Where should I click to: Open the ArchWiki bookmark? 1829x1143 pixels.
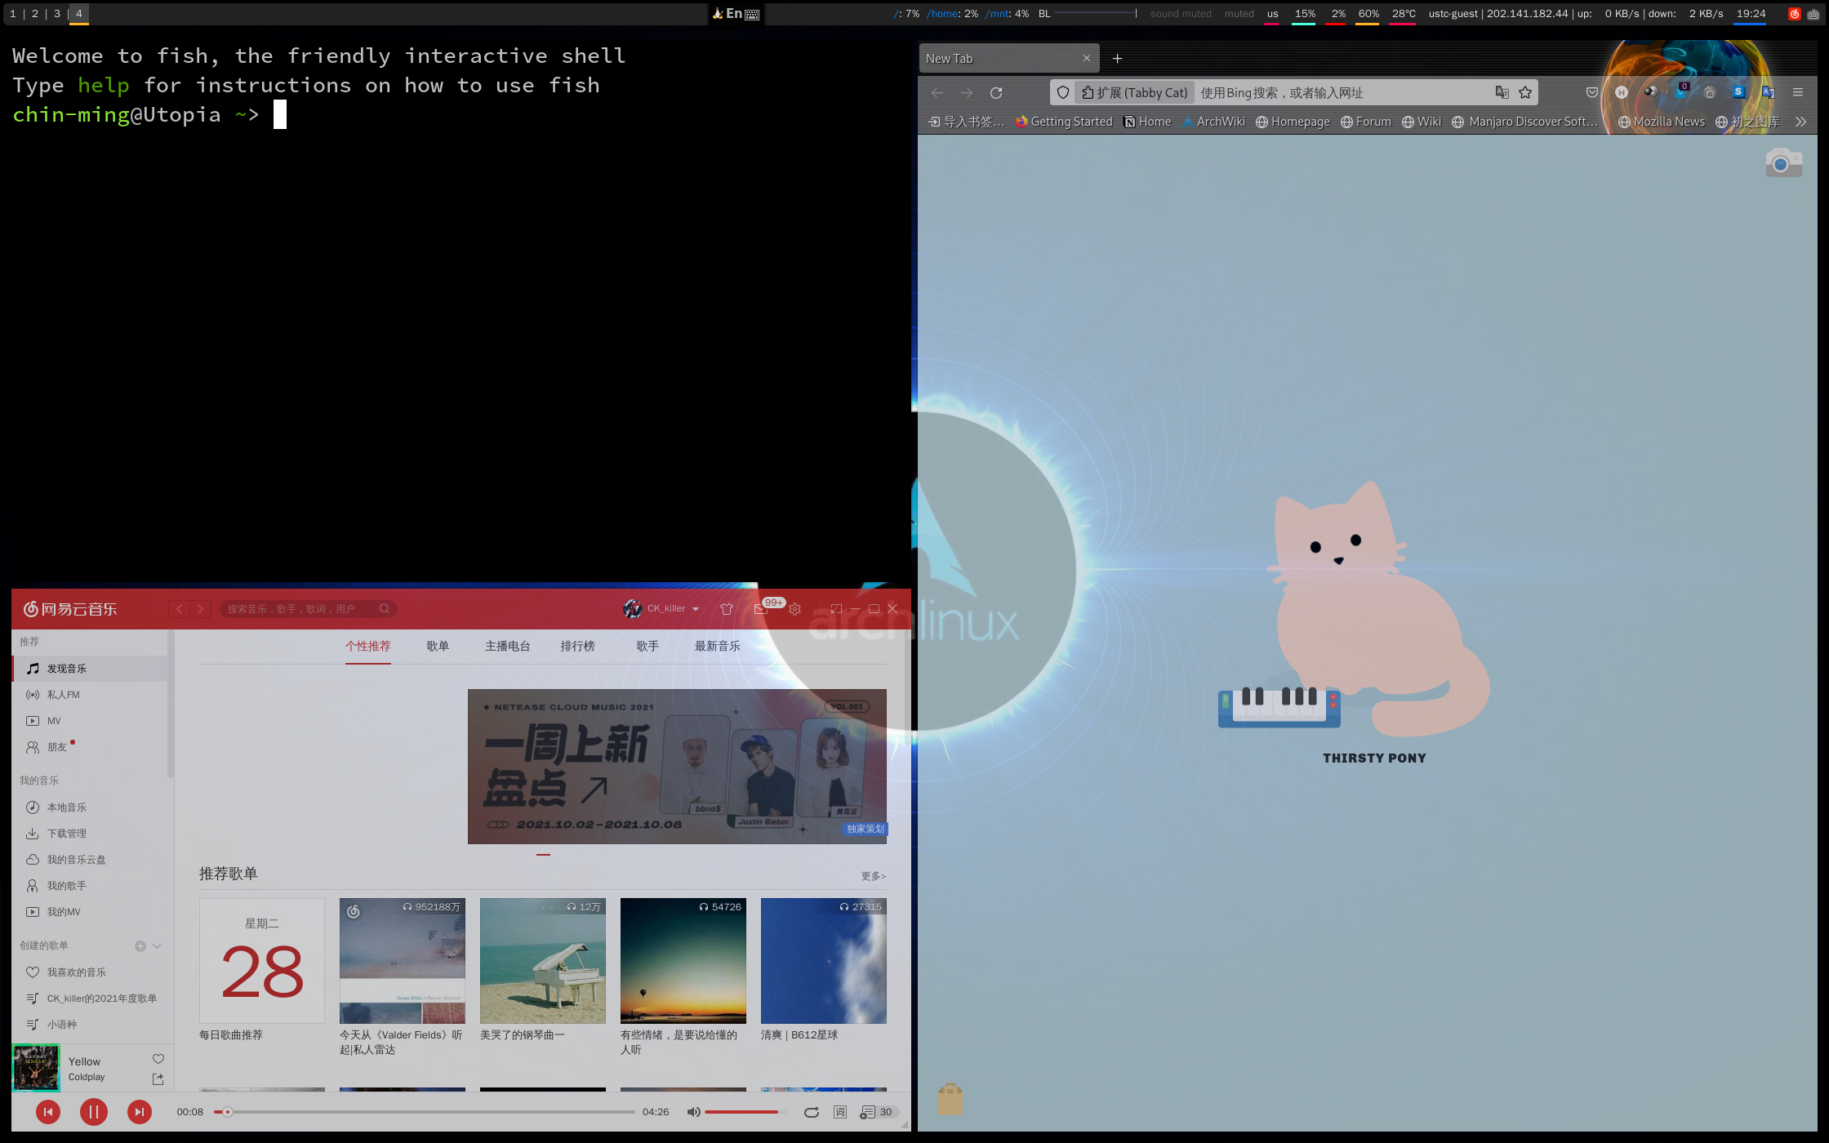[x=1213, y=122]
